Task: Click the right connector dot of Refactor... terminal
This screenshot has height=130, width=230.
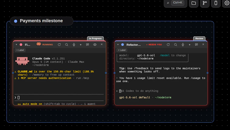Action: (207, 73)
